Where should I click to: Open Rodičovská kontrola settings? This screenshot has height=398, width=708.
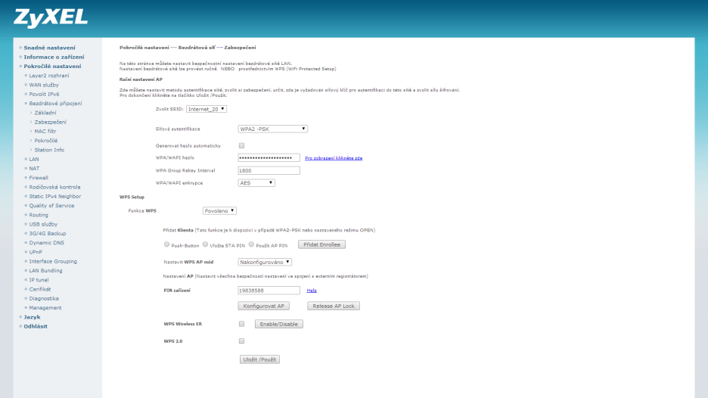point(54,187)
